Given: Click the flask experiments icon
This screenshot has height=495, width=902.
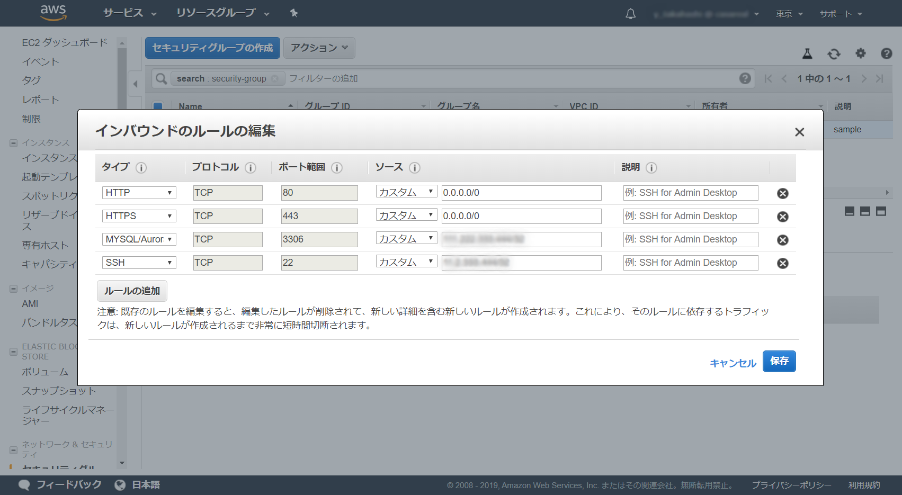Looking at the screenshot, I should 807,53.
